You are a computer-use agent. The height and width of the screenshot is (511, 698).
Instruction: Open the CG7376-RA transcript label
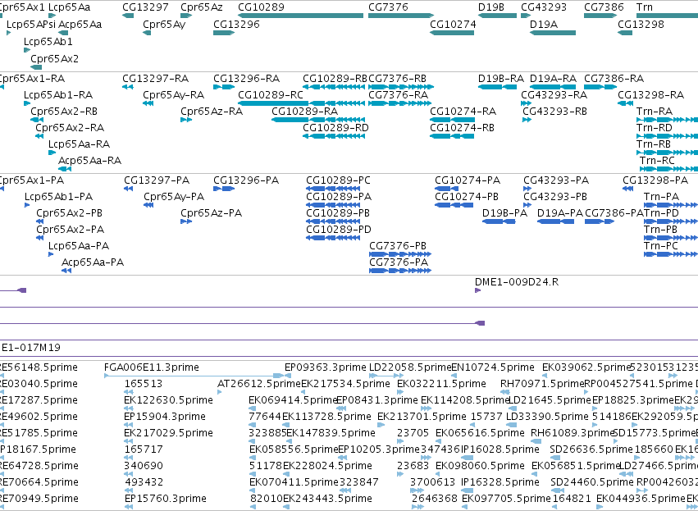398,95
